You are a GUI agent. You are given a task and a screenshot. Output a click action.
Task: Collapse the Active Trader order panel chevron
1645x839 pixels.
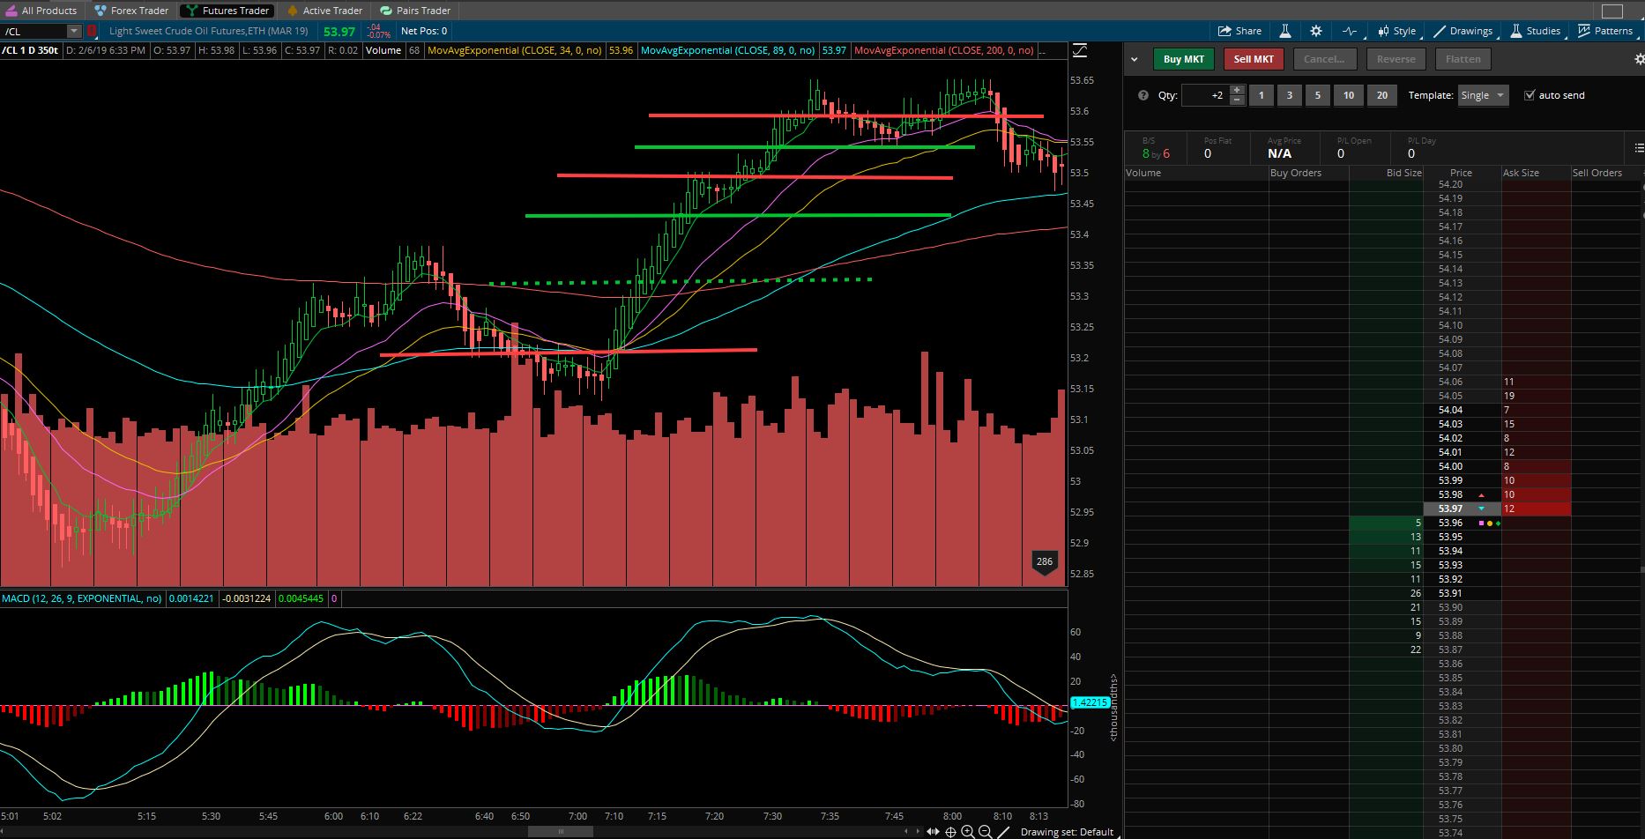pyautogui.click(x=1134, y=59)
